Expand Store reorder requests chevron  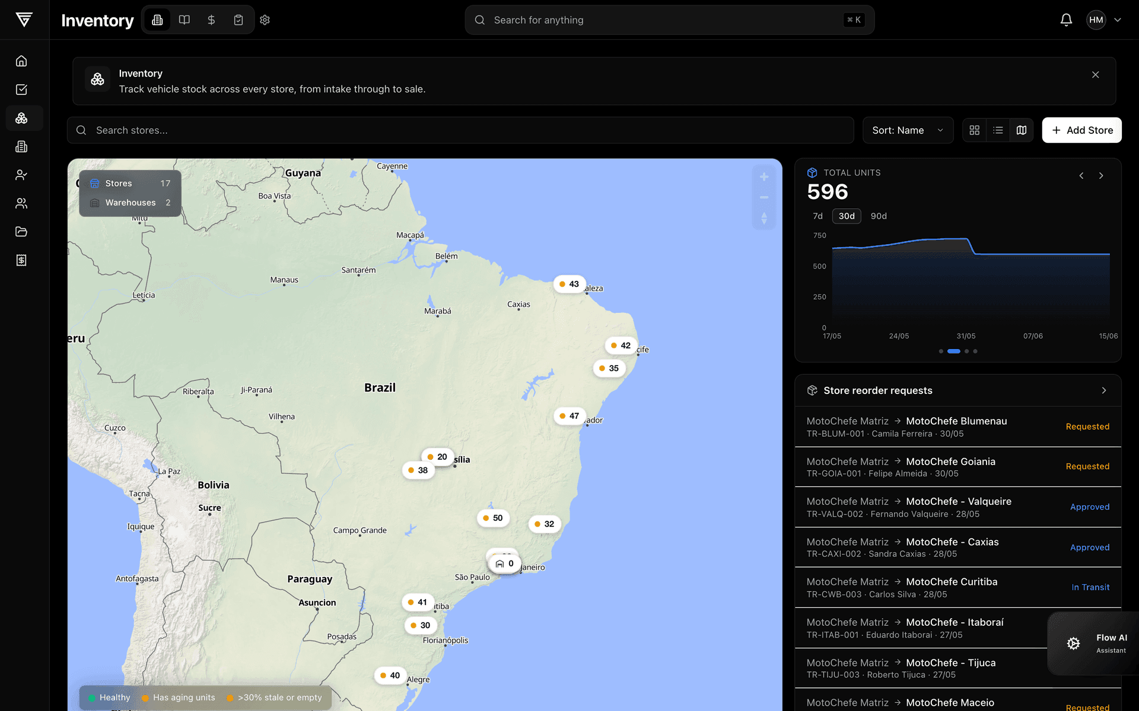1104,390
